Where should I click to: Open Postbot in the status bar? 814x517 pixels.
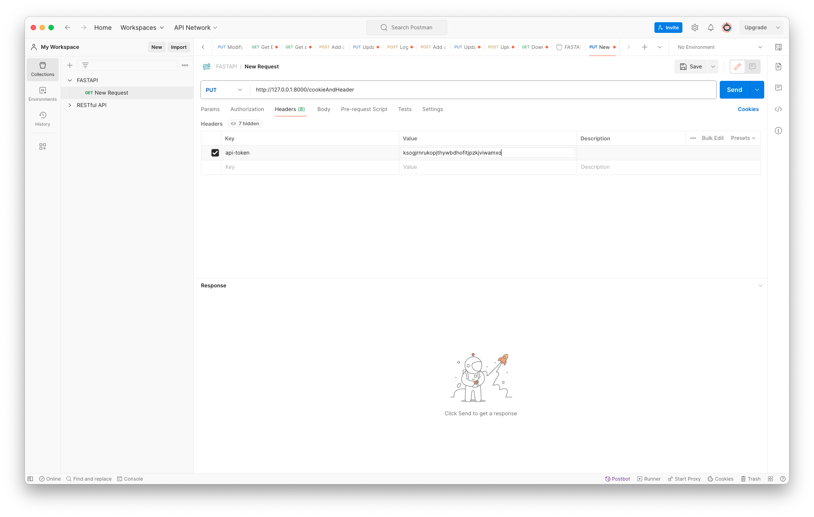click(618, 479)
